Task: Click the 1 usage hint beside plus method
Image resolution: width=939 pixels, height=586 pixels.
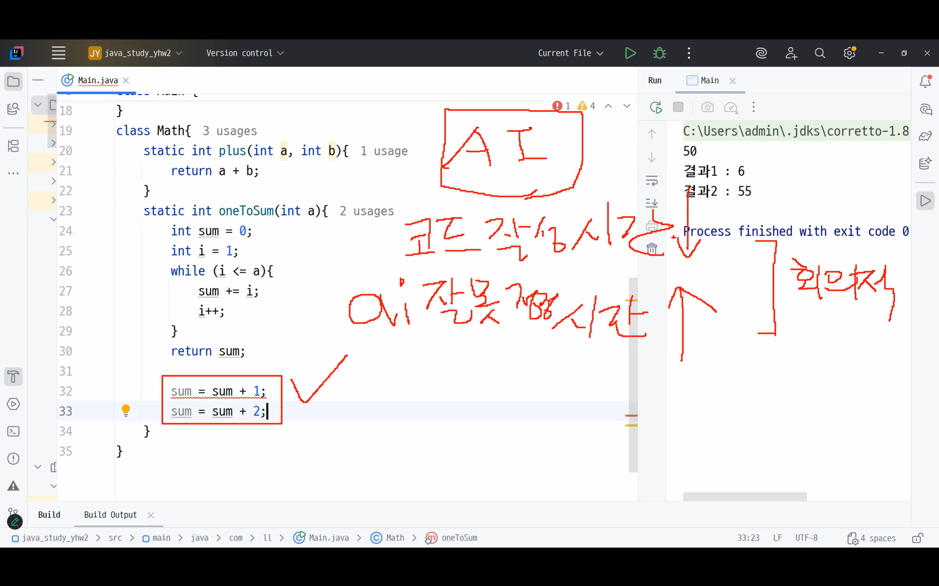Action: click(x=384, y=151)
